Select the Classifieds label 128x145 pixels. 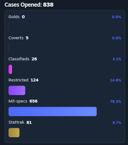[19, 59]
